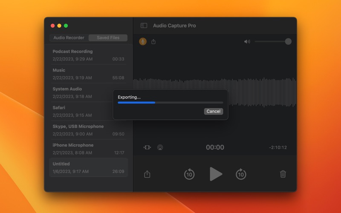The width and height of the screenshot is (341, 213).
Task: Click the small share icon beside microphone
Action: click(153, 41)
